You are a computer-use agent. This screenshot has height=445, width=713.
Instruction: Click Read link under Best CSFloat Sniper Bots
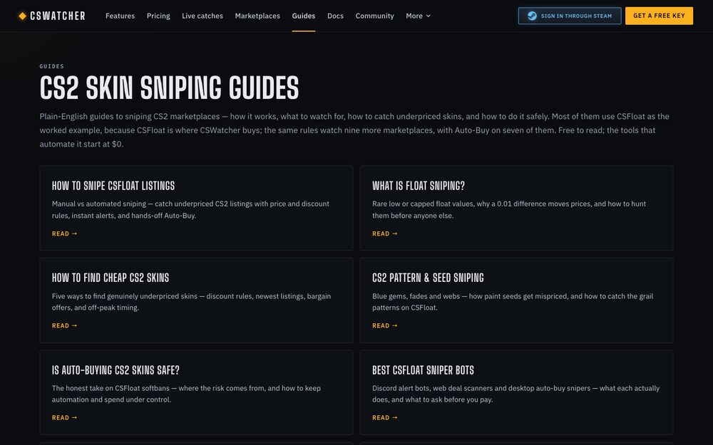[385, 418]
